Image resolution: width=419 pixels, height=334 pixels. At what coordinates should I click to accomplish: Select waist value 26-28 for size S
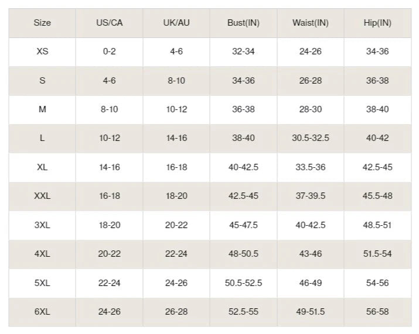point(311,81)
